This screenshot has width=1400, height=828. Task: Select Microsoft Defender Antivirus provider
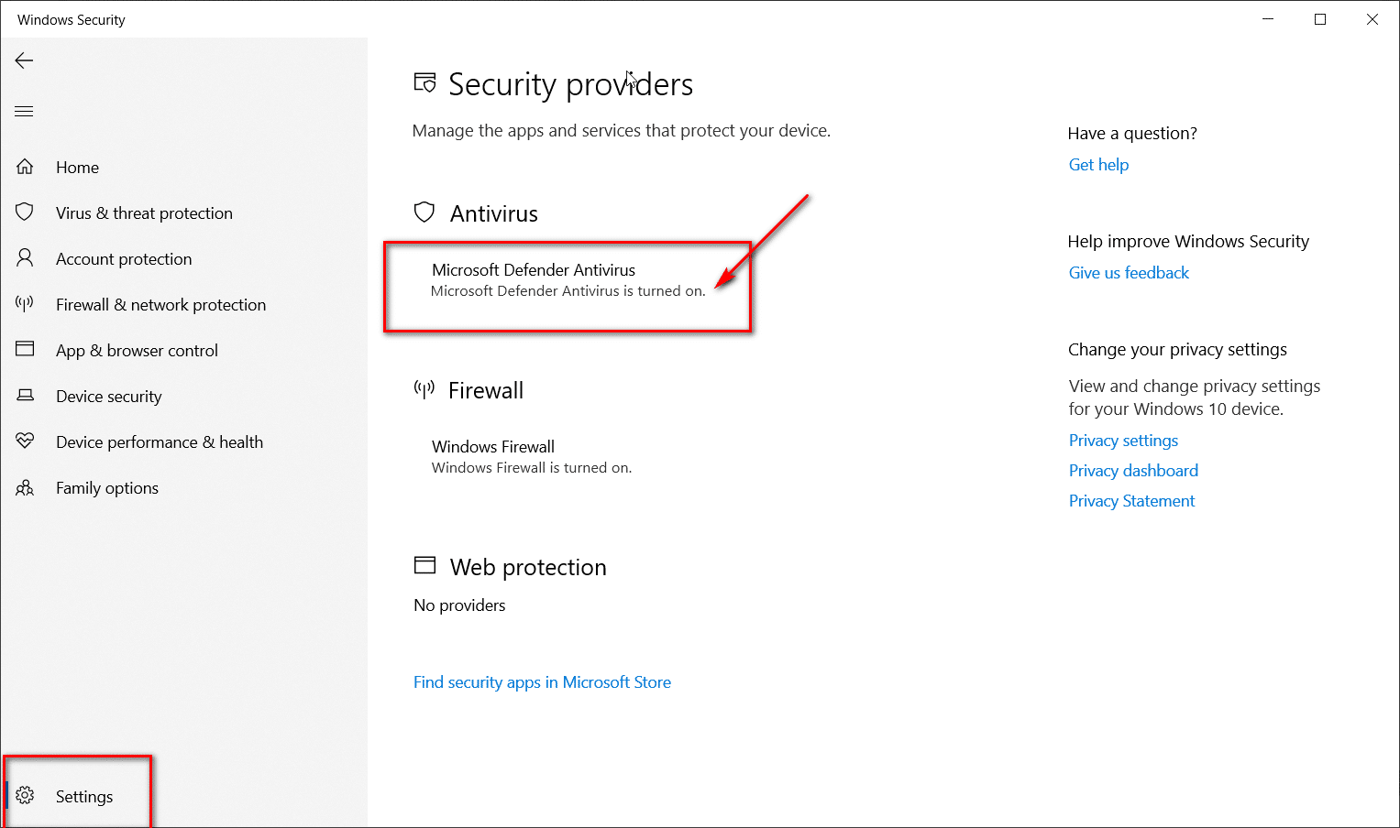coord(534,270)
